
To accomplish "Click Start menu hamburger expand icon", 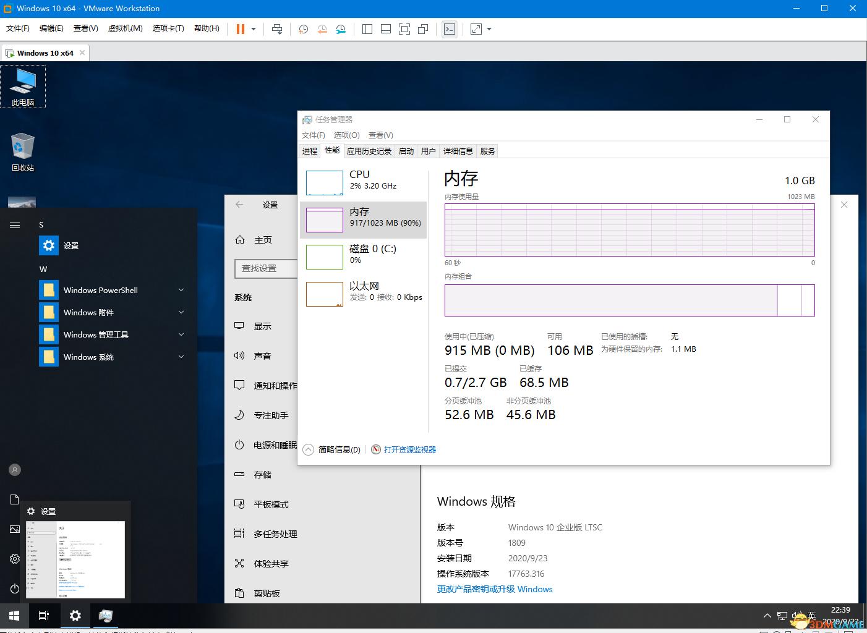I will pos(15,225).
